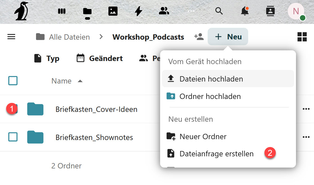This screenshot has width=314, height=185.
Task: Click the search magnifier icon
Action: pyautogui.click(x=219, y=11)
